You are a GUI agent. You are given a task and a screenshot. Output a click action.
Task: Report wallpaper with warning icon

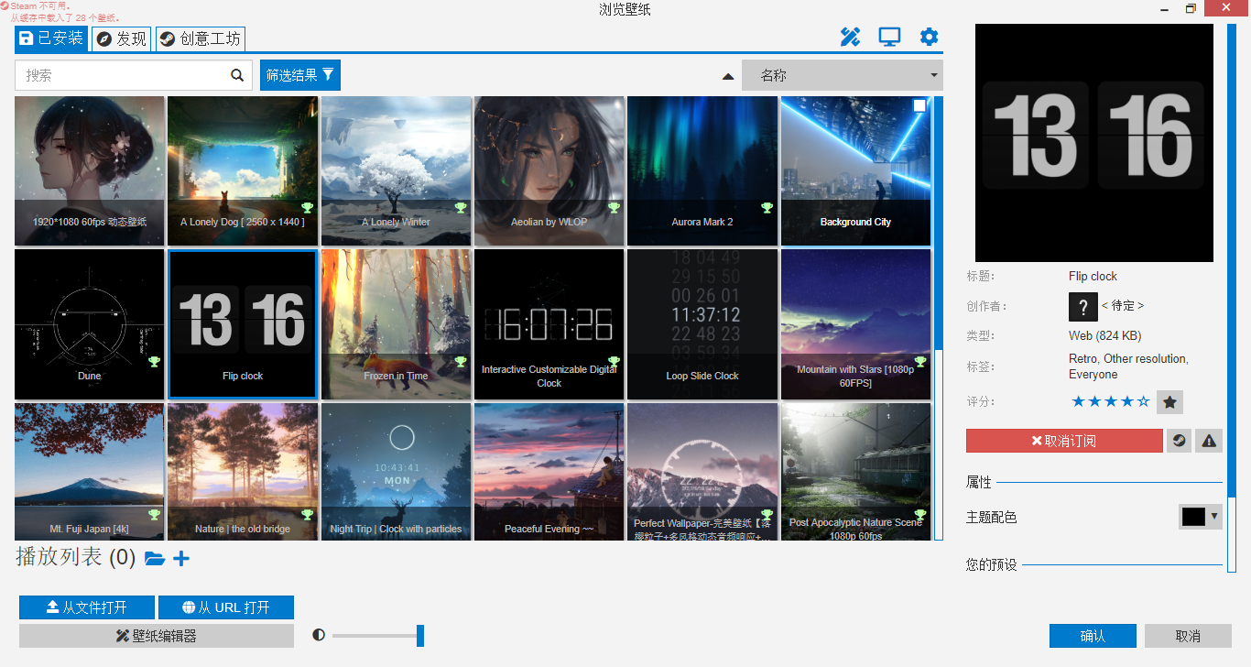pos(1209,441)
